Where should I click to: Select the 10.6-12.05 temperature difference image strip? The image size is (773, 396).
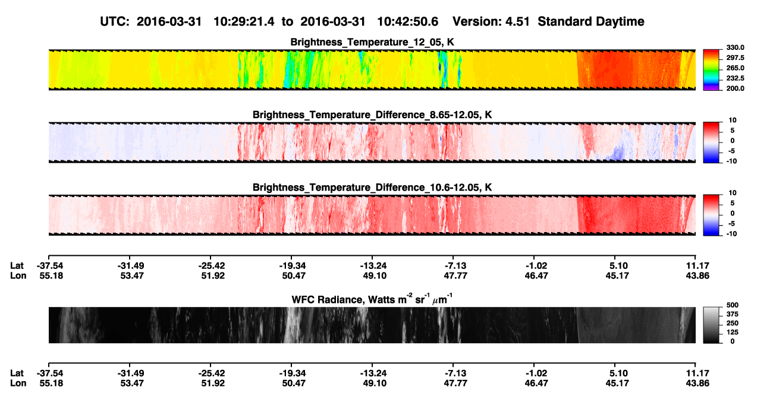(372, 214)
